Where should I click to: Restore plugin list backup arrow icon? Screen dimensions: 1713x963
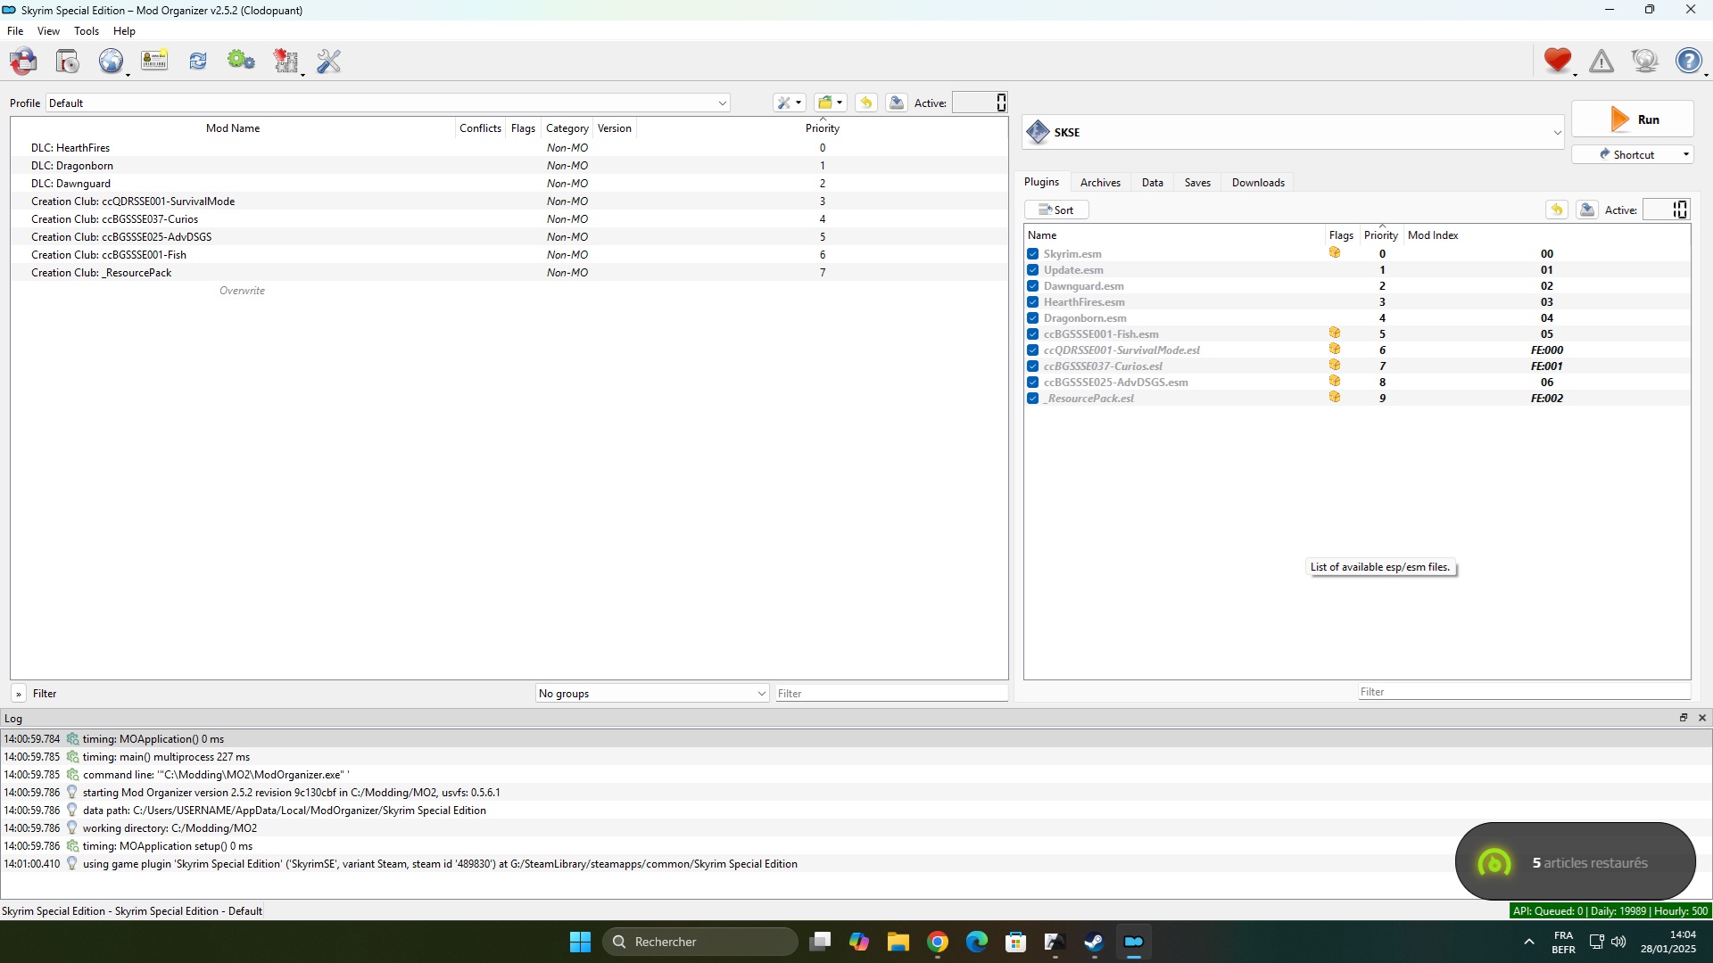[1557, 210]
